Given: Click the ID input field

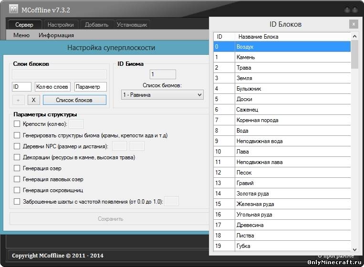Looking at the screenshot, I should (x=21, y=87).
